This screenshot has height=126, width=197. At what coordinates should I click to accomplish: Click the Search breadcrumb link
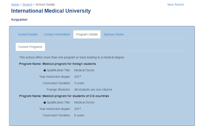tap(27, 5)
